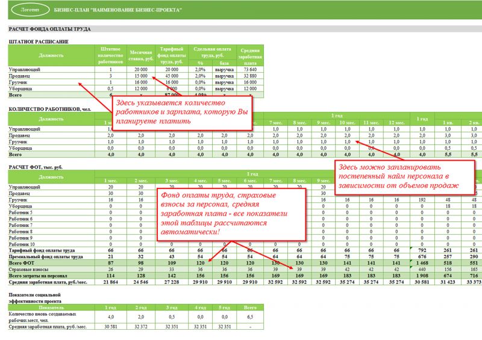Click the callout about gradual staff hiring
482x340 pixels.
coord(404,177)
